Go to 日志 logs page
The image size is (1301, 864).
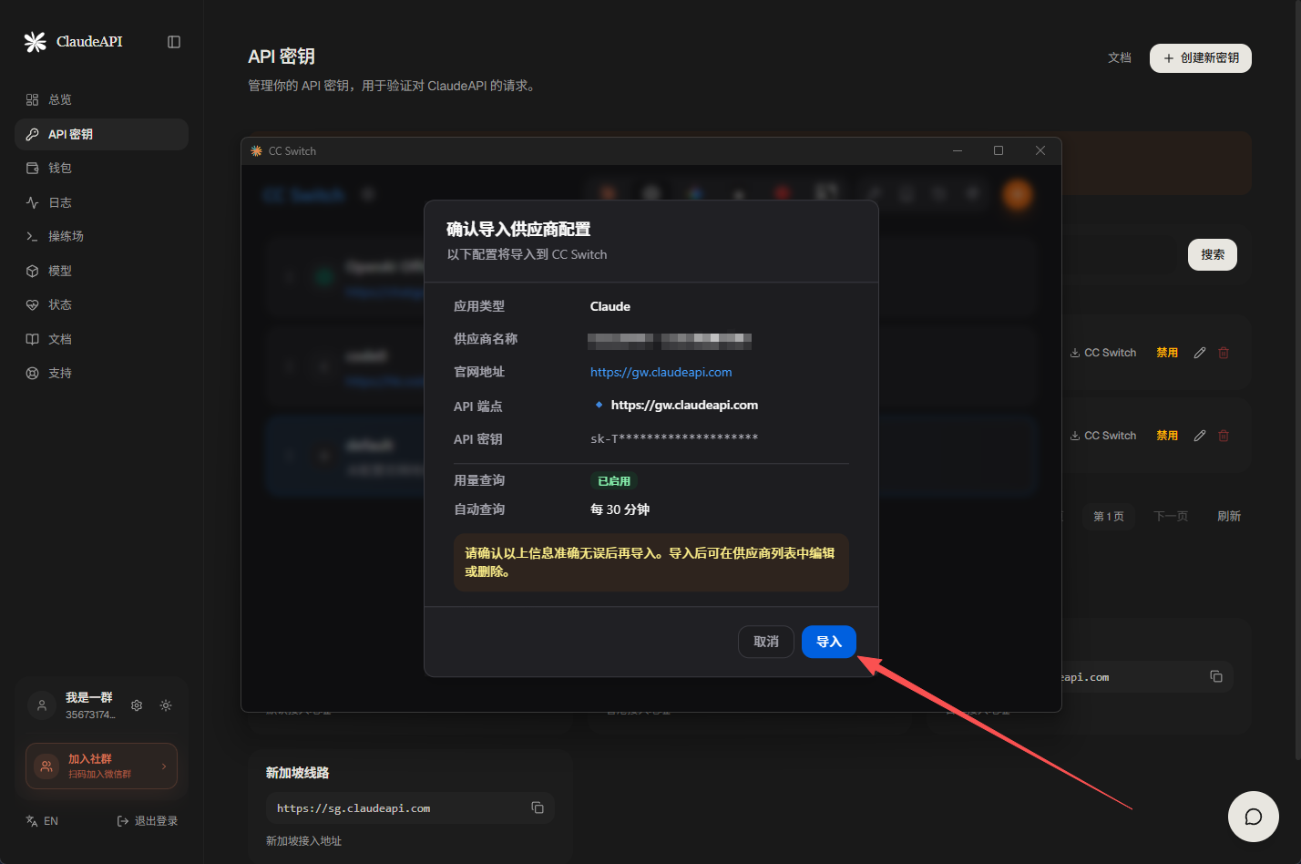point(101,202)
